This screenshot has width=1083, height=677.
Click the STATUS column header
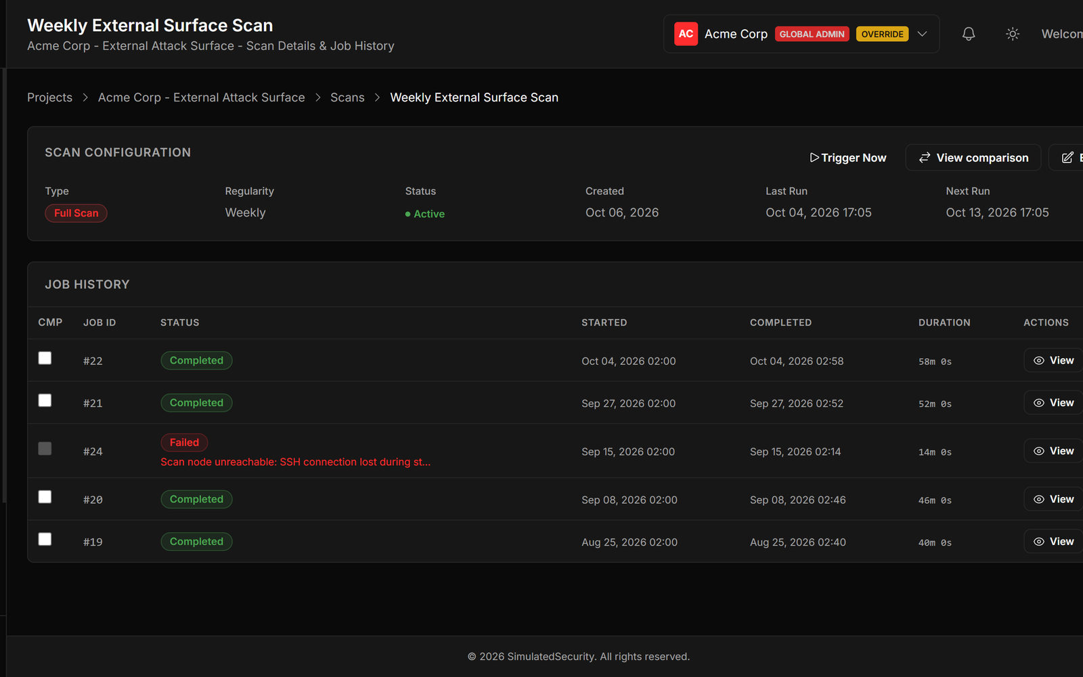click(x=179, y=323)
